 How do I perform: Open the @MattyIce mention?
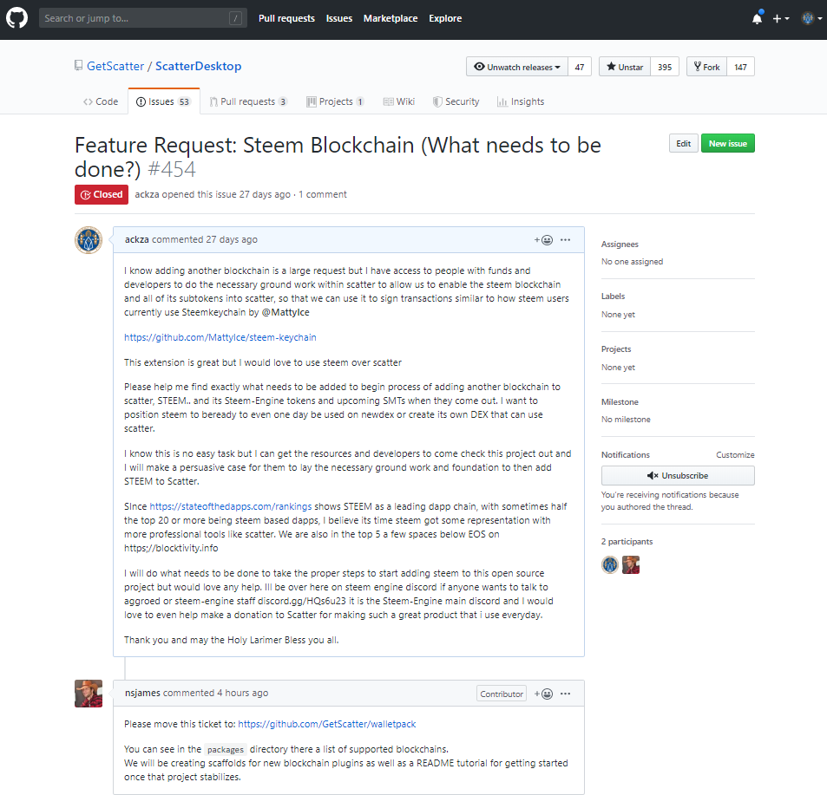286,312
